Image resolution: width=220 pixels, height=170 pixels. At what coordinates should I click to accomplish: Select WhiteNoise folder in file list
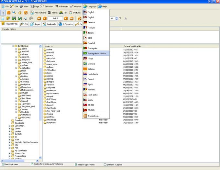click(50, 120)
